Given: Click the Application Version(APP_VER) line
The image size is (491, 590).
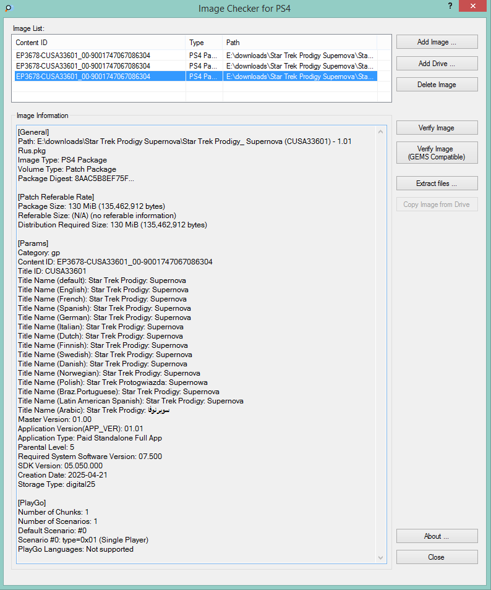Looking at the screenshot, I should (80, 429).
